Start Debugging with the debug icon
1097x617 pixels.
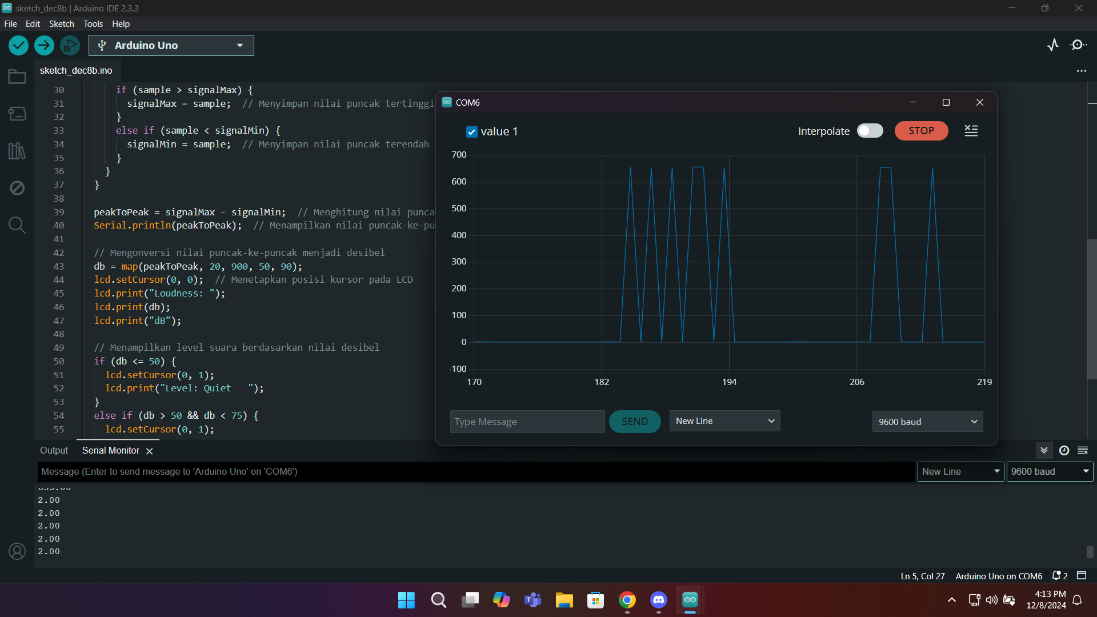[x=70, y=45]
